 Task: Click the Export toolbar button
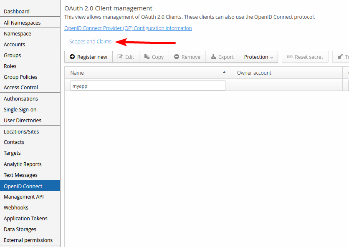click(x=222, y=57)
